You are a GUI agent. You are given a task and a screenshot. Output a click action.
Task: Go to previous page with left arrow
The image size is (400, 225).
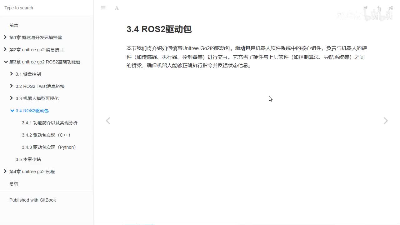(x=108, y=121)
